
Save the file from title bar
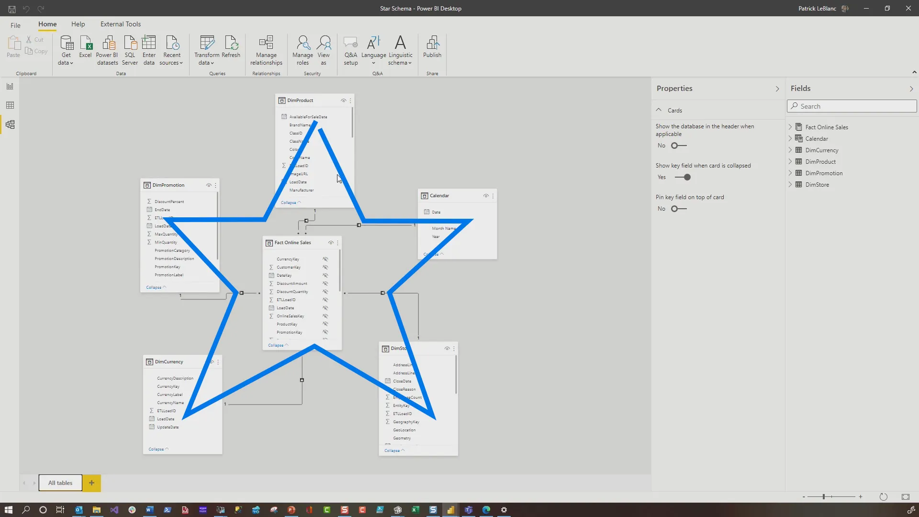tap(12, 9)
